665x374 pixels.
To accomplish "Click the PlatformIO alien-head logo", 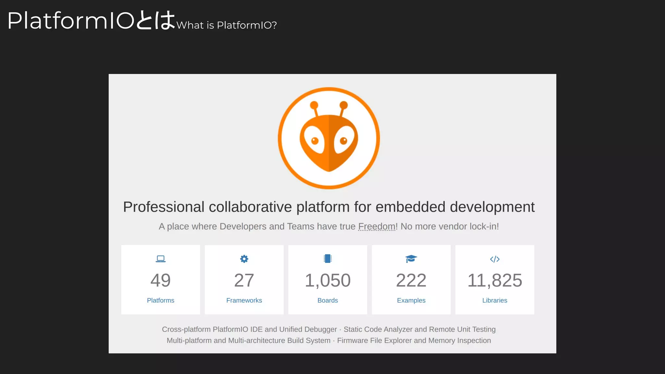I will (x=329, y=138).
